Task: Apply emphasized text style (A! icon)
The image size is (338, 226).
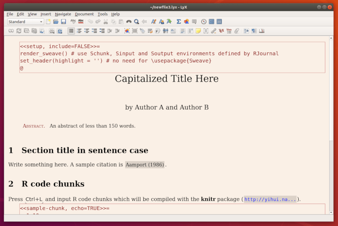Action: click(154, 22)
